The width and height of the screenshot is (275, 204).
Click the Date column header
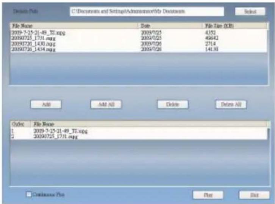[170, 26]
